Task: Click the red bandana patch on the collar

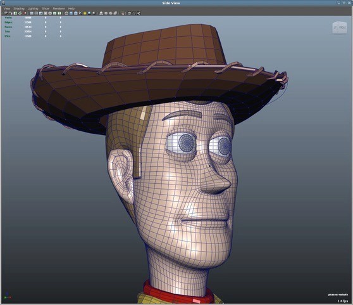Action: pyautogui.click(x=196, y=301)
